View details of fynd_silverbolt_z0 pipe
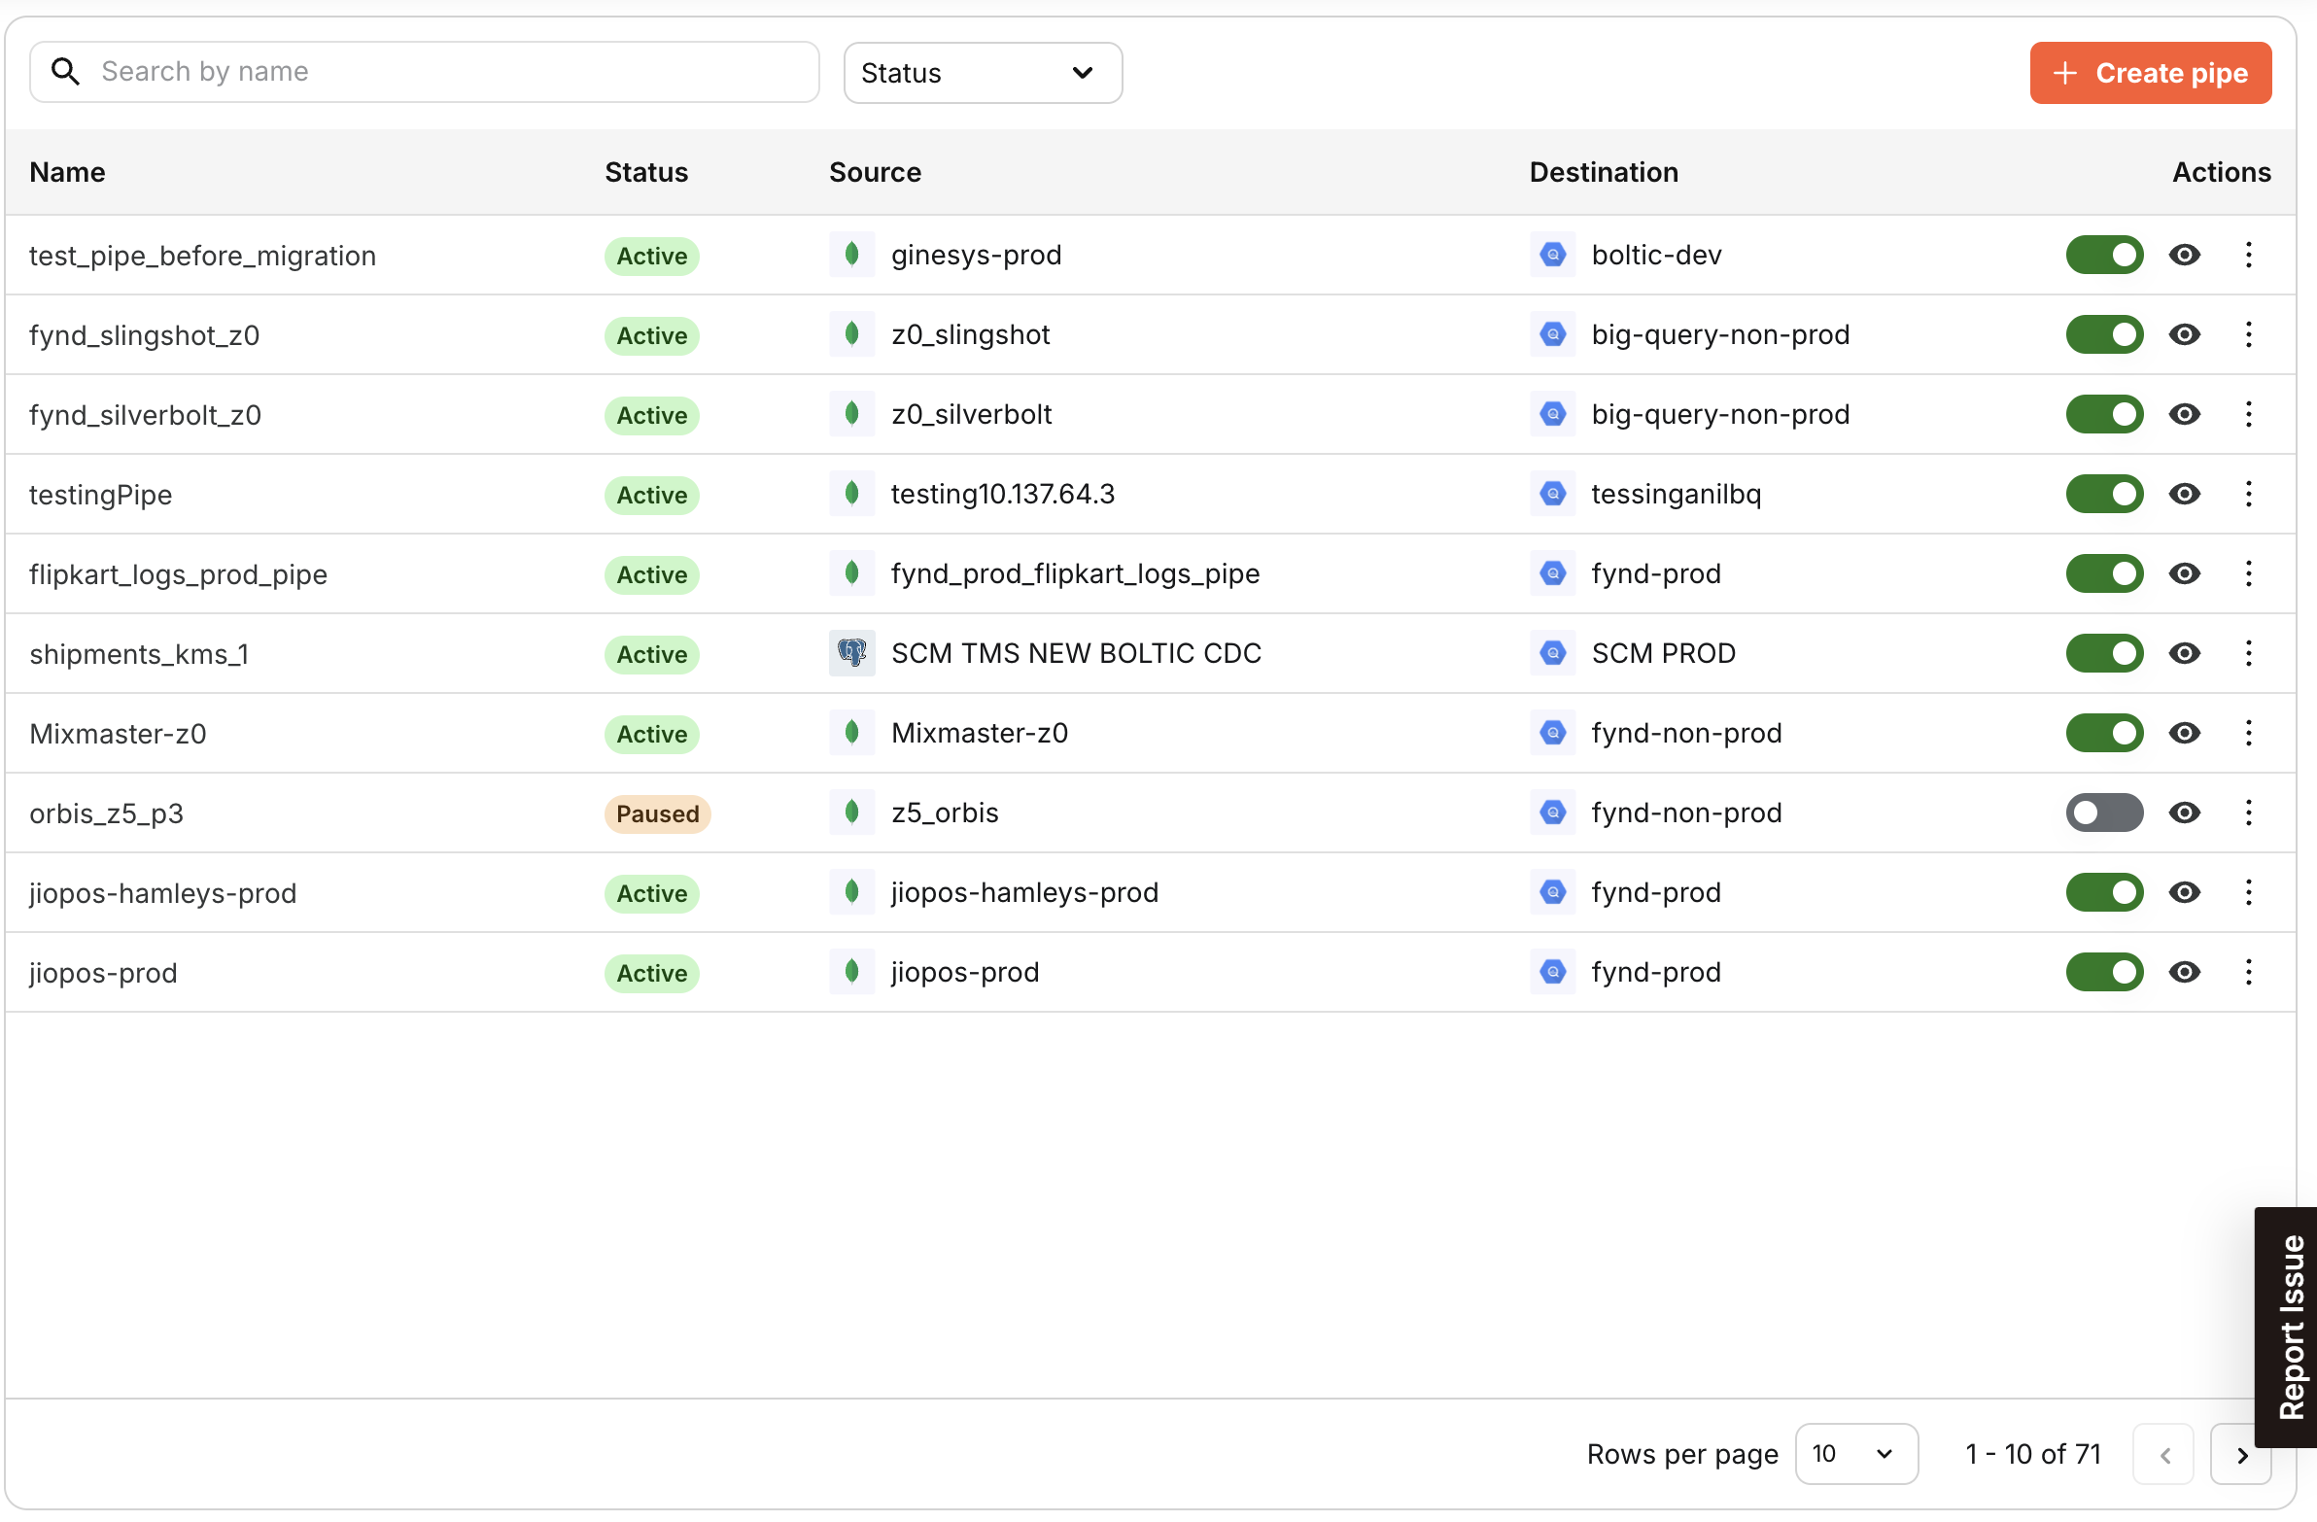Viewport: 2317px width, 1522px height. coord(2185,415)
